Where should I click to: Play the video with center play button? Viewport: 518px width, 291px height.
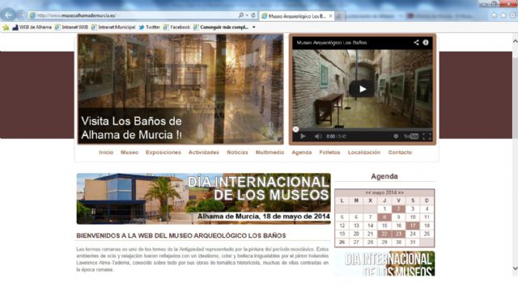click(363, 89)
